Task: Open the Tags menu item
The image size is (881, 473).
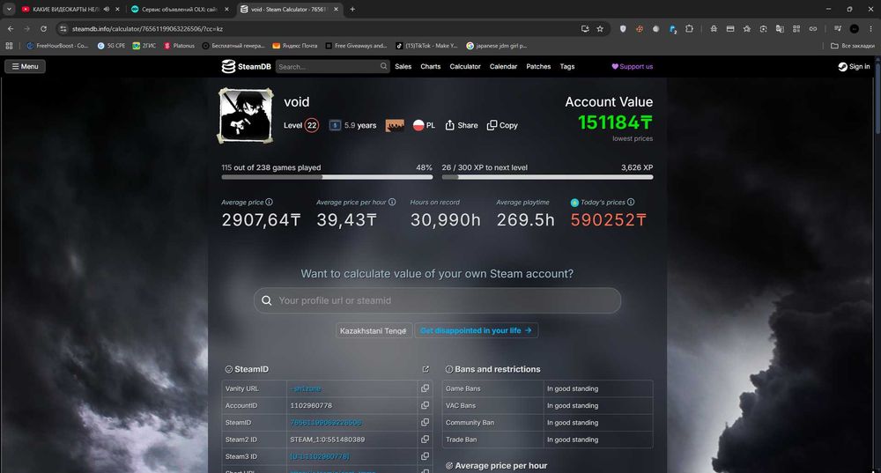Action: (566, 66)
